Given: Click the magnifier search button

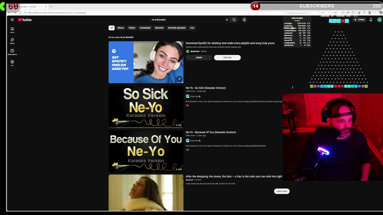Looking at the screenshot, I should point(234,20).
